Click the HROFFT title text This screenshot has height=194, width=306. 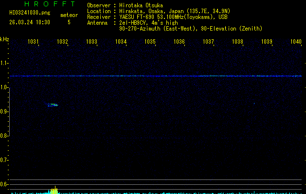[x=50, y=4]
